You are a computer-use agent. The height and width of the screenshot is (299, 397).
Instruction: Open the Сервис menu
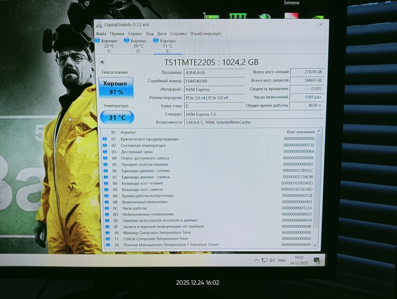coord(135,33)
